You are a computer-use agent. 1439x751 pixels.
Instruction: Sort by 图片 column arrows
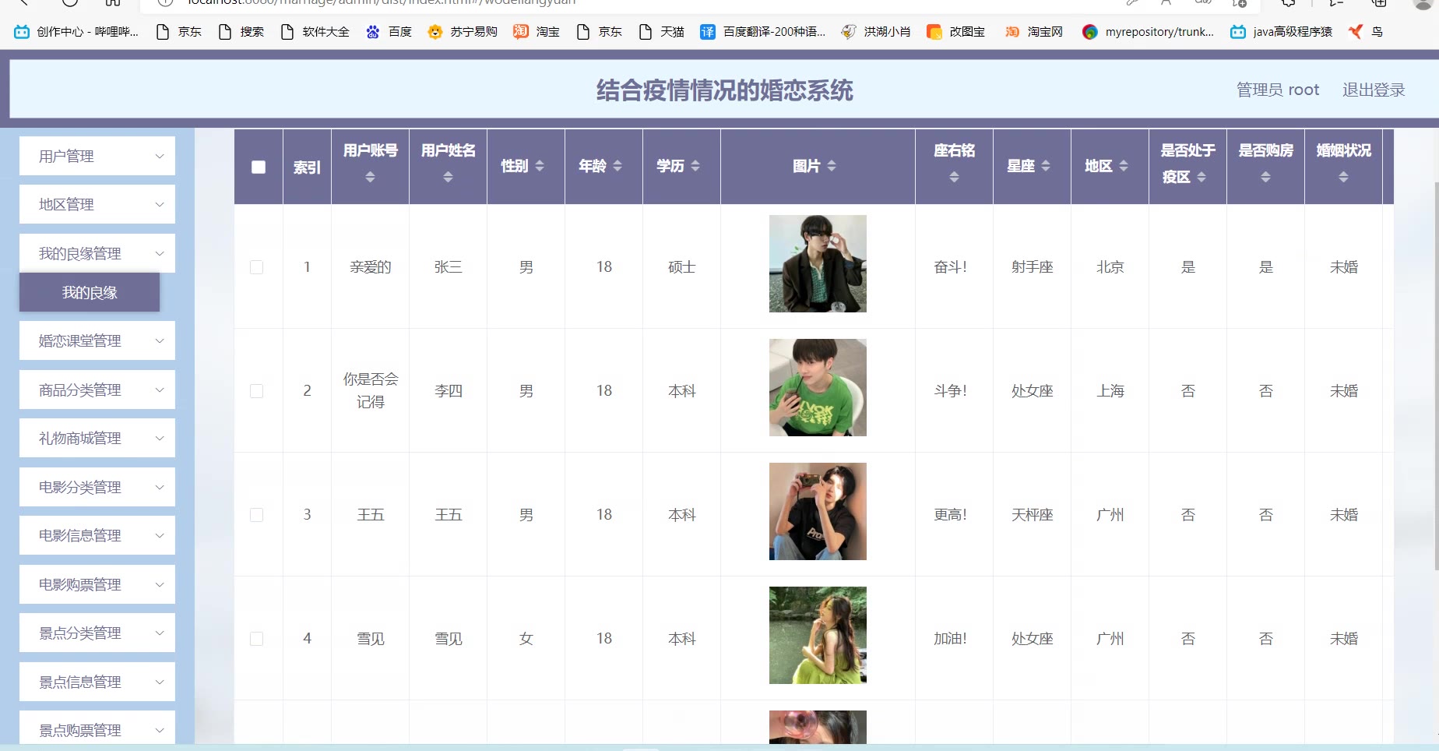click(832, 166)
